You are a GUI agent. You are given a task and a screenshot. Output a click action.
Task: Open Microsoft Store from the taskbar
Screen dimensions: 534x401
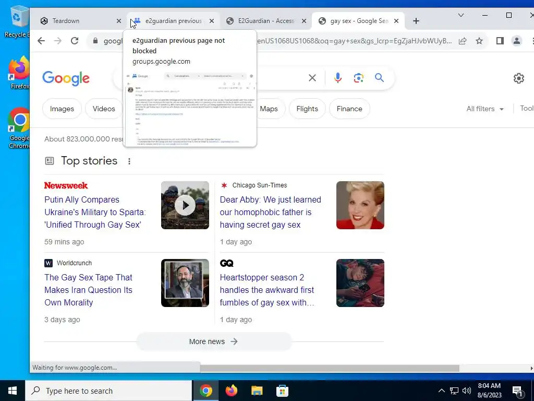(x=282, y=391)
